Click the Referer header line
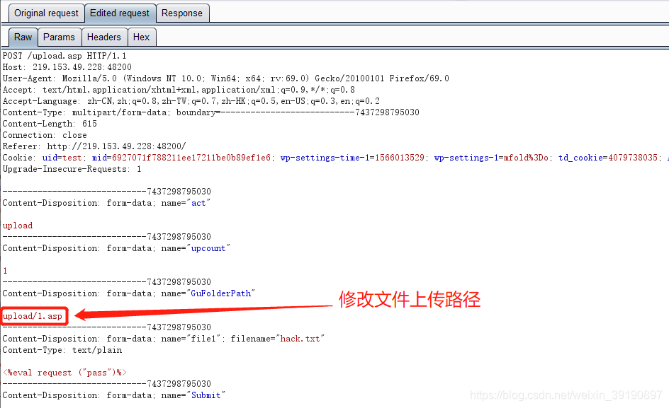Viewport: 669px width, 408px height. [94, 146]
